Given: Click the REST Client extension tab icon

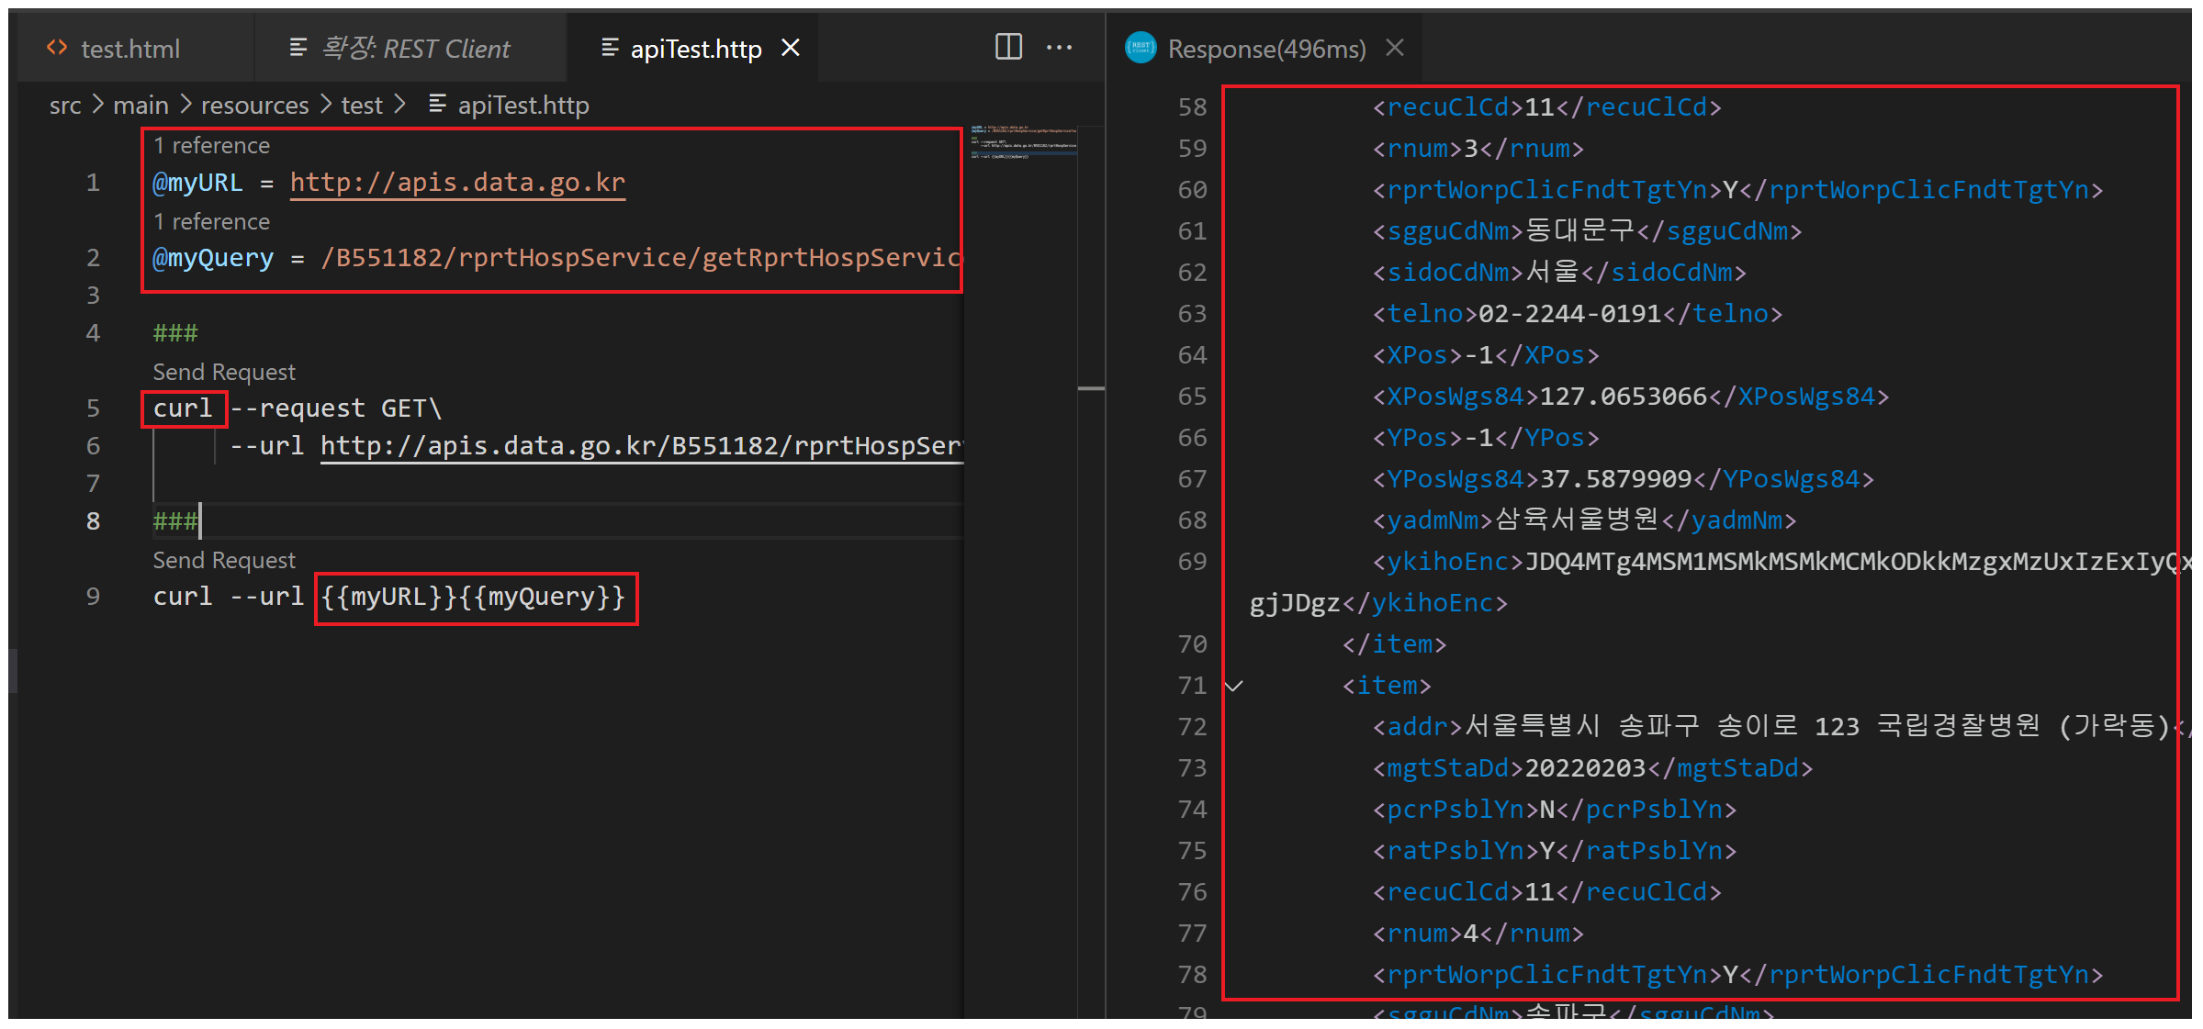Looking at the screenshot, I should [x=298, y=48].
